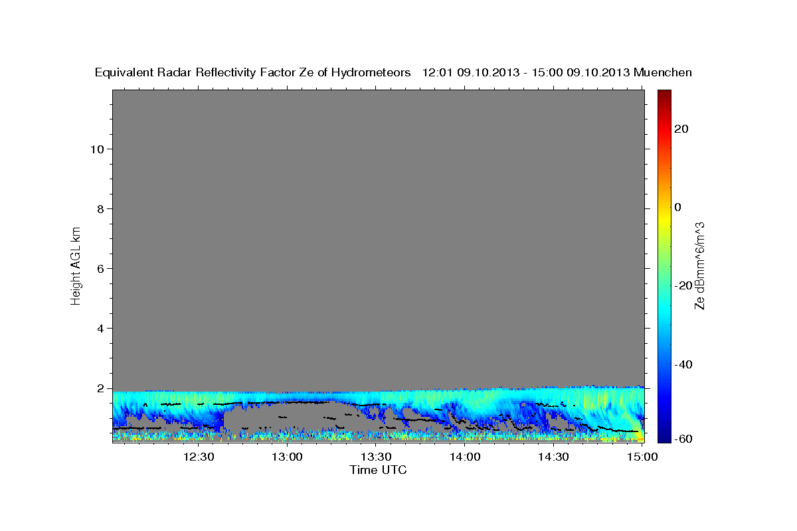
Task: Click the '12:30' time tick label
Action: pos(199,457)
